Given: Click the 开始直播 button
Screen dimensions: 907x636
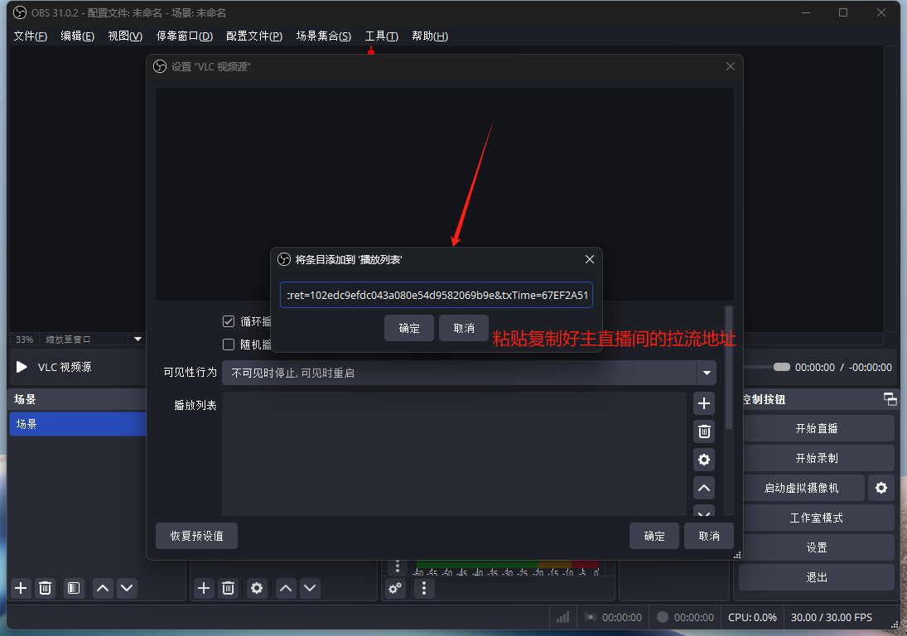Looking at the screenshot, I should click(x=816, y=429).
